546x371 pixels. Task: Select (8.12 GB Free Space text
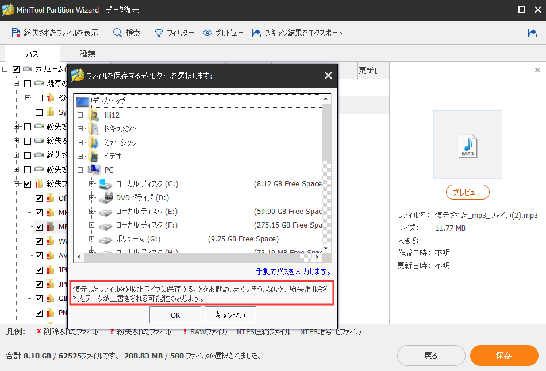(288, 183)
